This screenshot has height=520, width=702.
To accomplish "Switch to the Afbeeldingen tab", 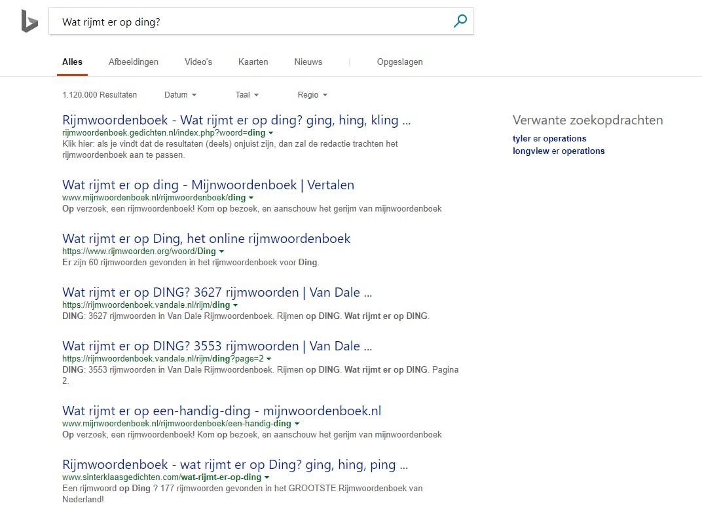I will [x=134, y=62].
